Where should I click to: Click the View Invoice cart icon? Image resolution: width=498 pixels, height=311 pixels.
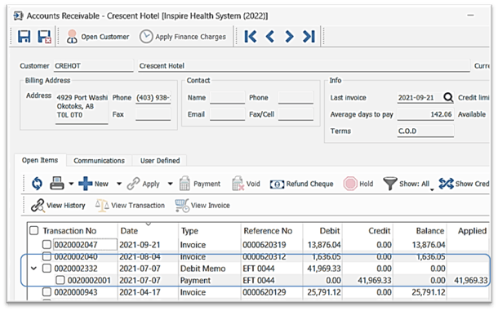click(x=182, y=205)
